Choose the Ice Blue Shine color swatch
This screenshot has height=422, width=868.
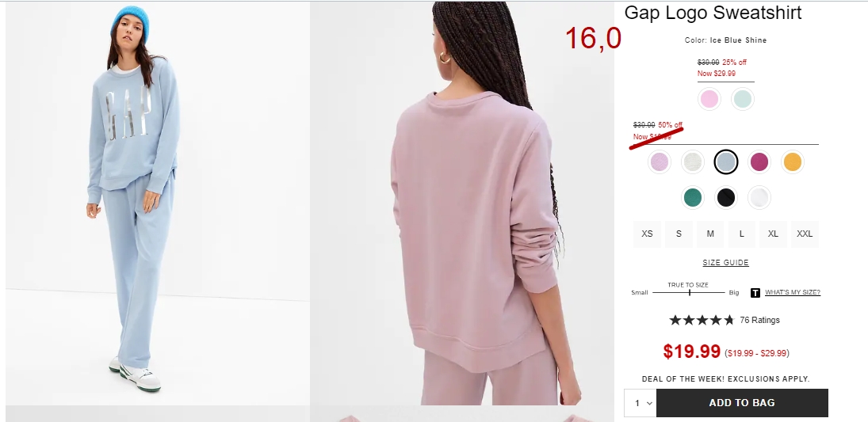[x=726, y=162]
